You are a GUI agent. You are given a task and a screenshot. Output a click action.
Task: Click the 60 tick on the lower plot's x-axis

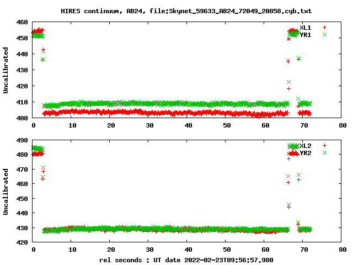pyautogui.click(x=265, y=250)
